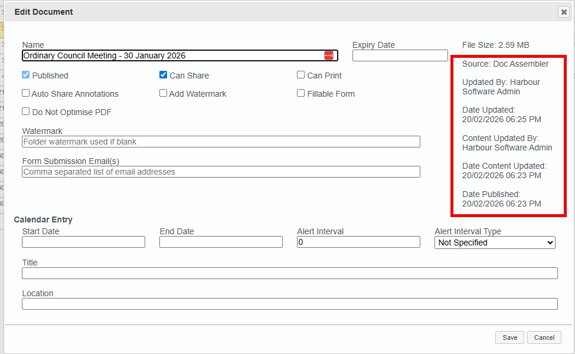The width and height of the screenshot is (575, 354).
Task: Click inside the Expiry Date field
Action: click(x=400, y=55)
